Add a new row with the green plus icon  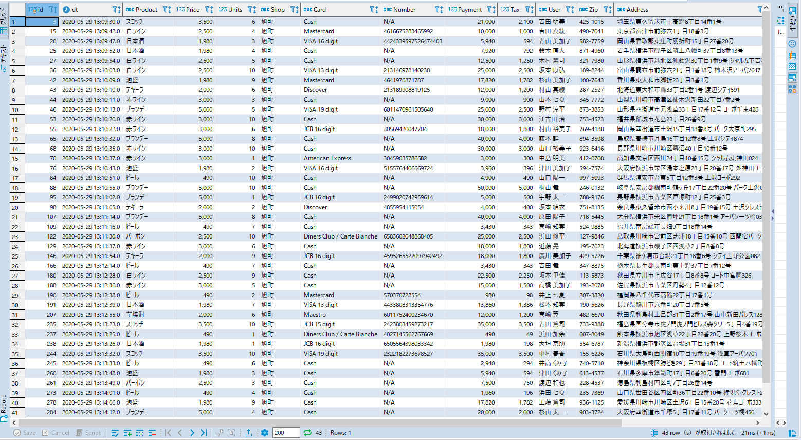128,433
